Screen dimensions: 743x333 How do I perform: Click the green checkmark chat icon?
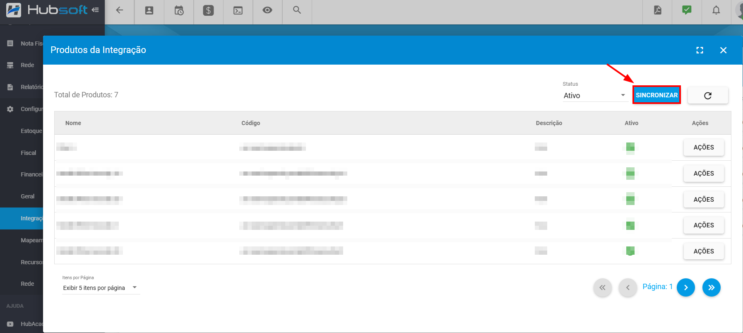pyautogui.click(x=687, y=10)
